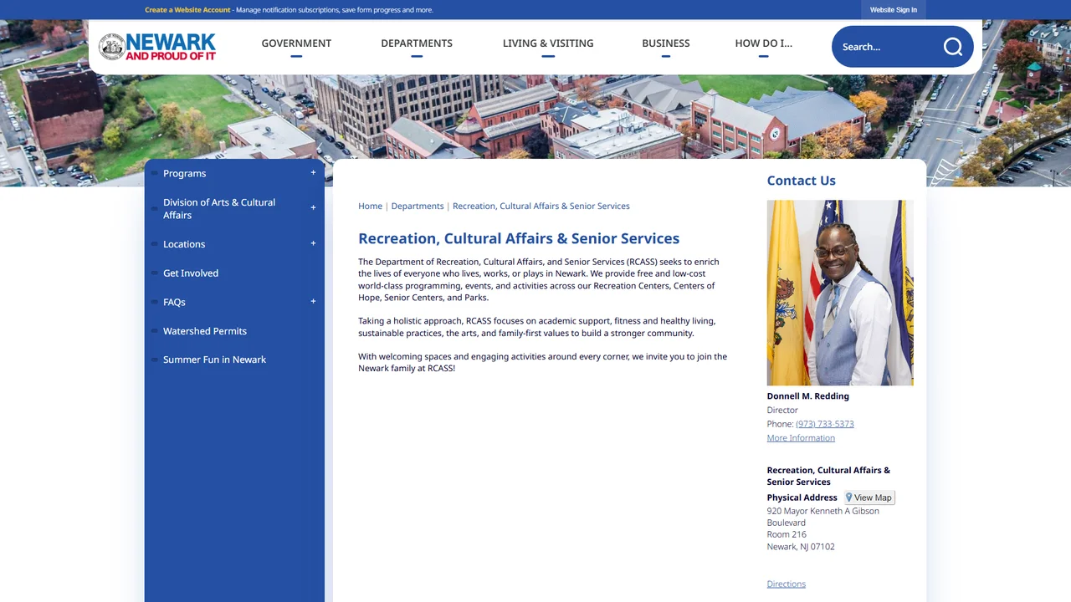Open the Get Involved sidebar link
Image resolution: width=1071 pixels, height=602 pixels.
pyautogui.click(x=191, y=273)
